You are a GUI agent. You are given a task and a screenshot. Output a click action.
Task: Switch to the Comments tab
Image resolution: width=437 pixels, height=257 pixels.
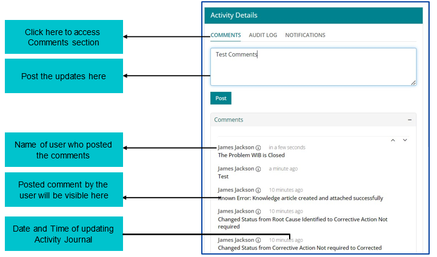(x=225, y=35)
